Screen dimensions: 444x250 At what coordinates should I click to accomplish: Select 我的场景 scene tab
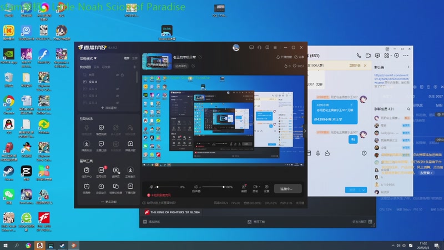(x=85, y=67)
